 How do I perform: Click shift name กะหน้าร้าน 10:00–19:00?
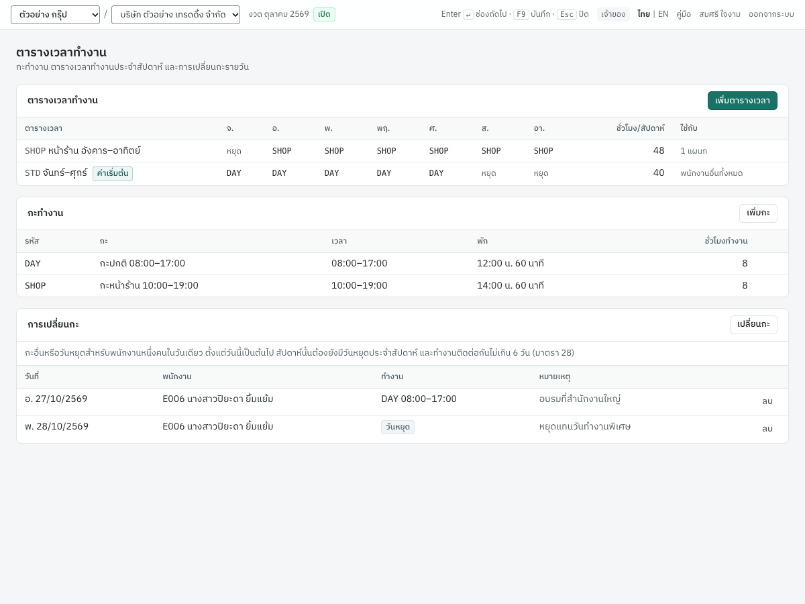[149, 286]
